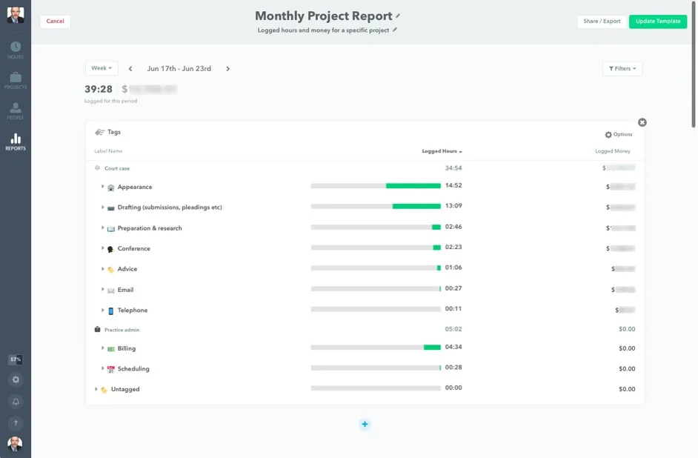Open the People section icon in sidebar
Image resolution: width=698 pixels, height=458 pixels.
(x=15, y=109)
